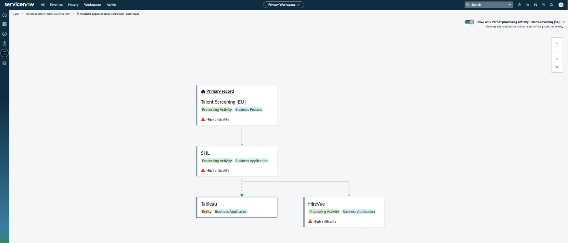This screenshot has width=568, height=243.
Task: Open the clipboard sidebar icon
Action: click(5, 43)
